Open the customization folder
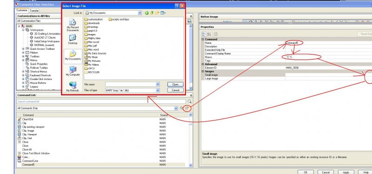 point(93,20)
